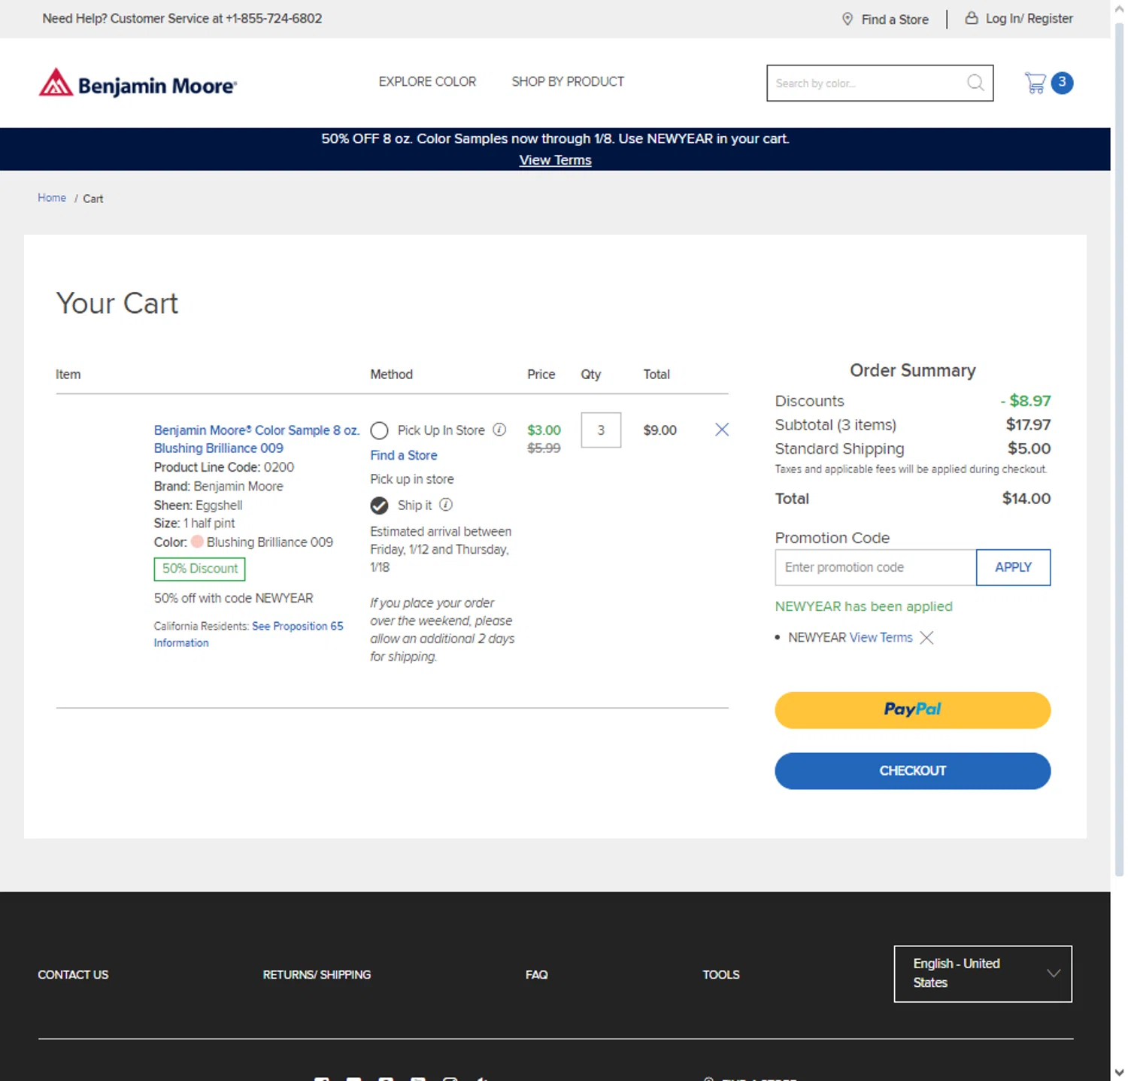Click Standard Shipping $5.00 value
Image resolution: width=1128 pixels, height=1081 pixels.
click(x=1029, y=448)
